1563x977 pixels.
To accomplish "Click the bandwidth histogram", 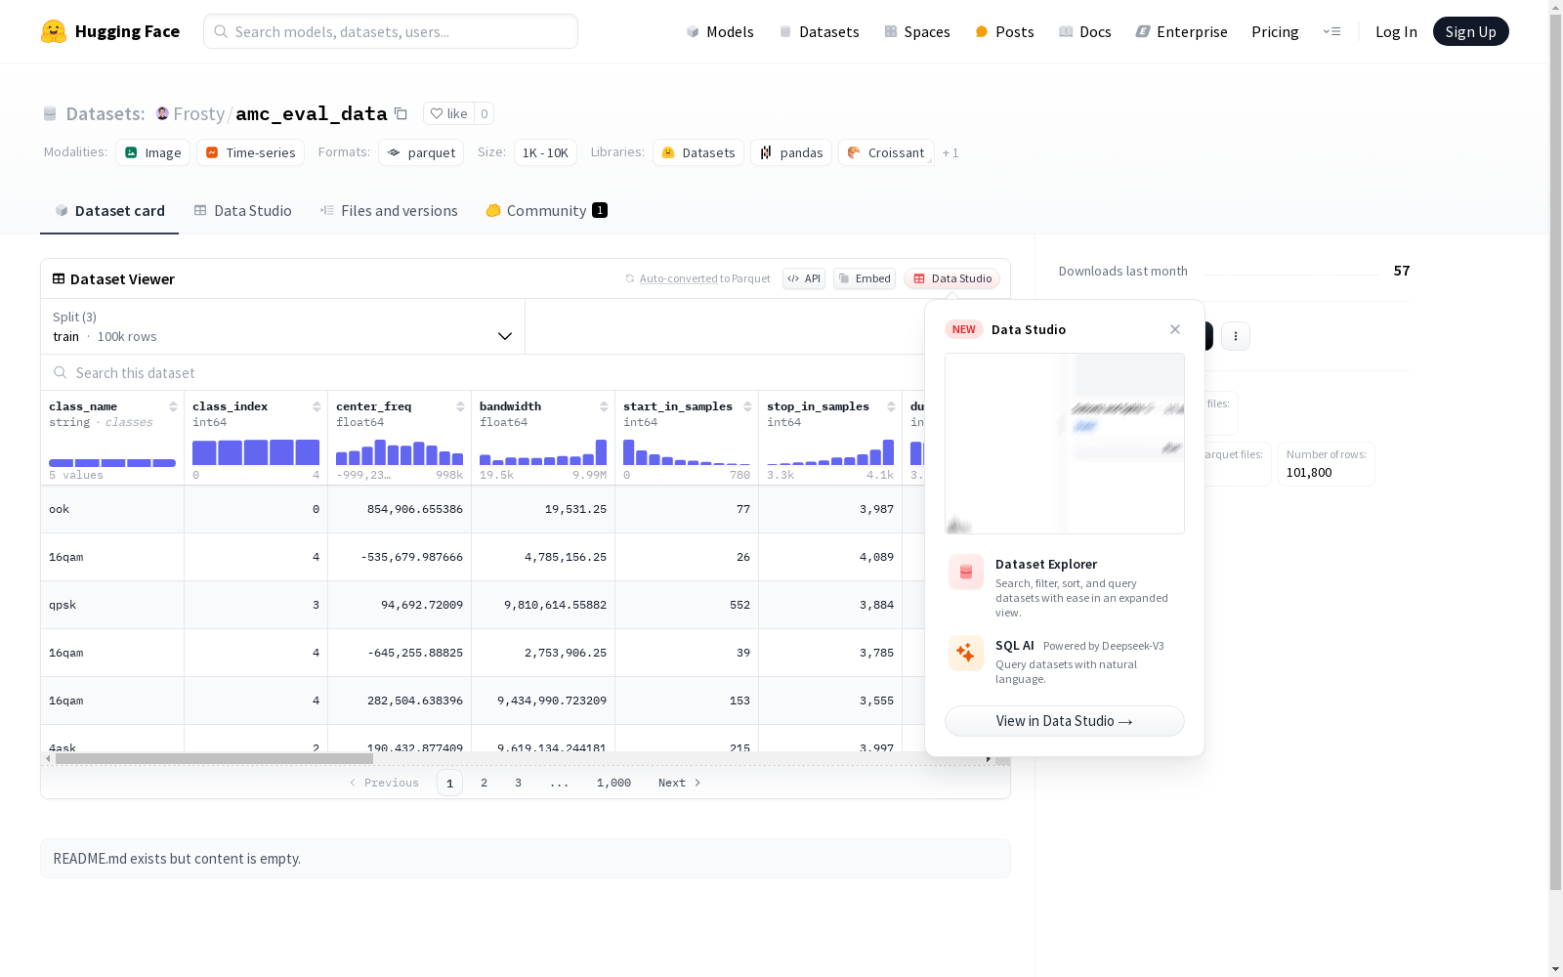I will pyautogui.click(x=543, y=452).
